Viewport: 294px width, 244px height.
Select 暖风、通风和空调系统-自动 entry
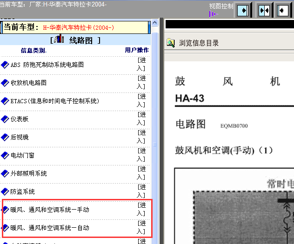coord(50,228)
